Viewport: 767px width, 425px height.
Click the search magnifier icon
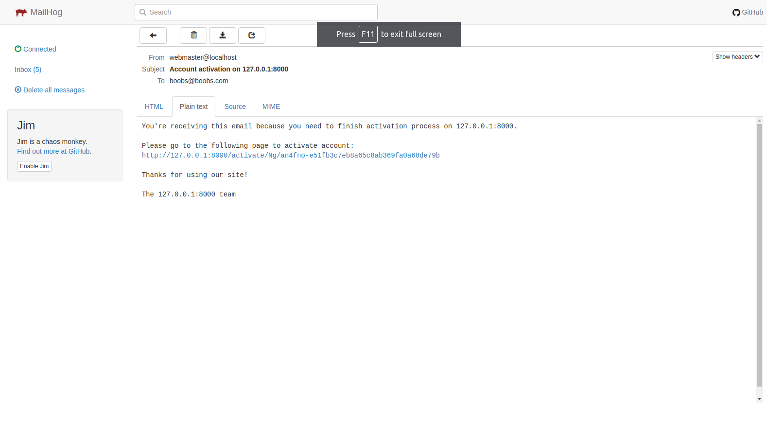point(143,12)
